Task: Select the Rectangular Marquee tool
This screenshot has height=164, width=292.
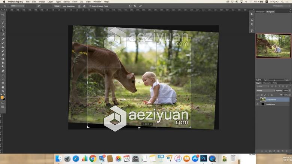Action: [x=3, y=19]
